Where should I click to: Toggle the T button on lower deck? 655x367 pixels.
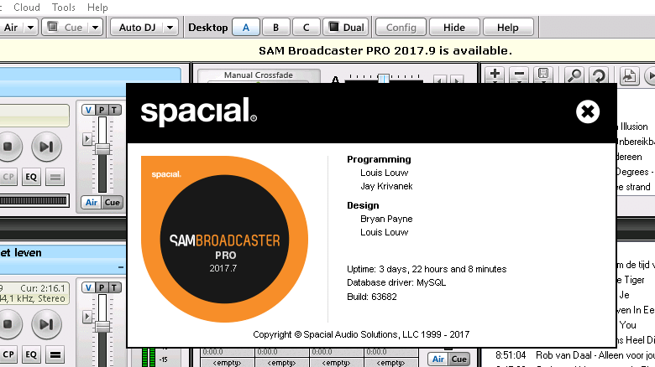(x=114, y=287)
